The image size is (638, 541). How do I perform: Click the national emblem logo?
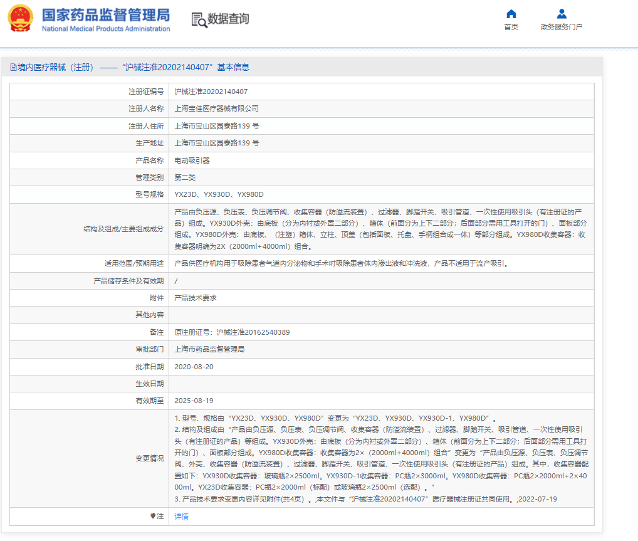(20, 18)
